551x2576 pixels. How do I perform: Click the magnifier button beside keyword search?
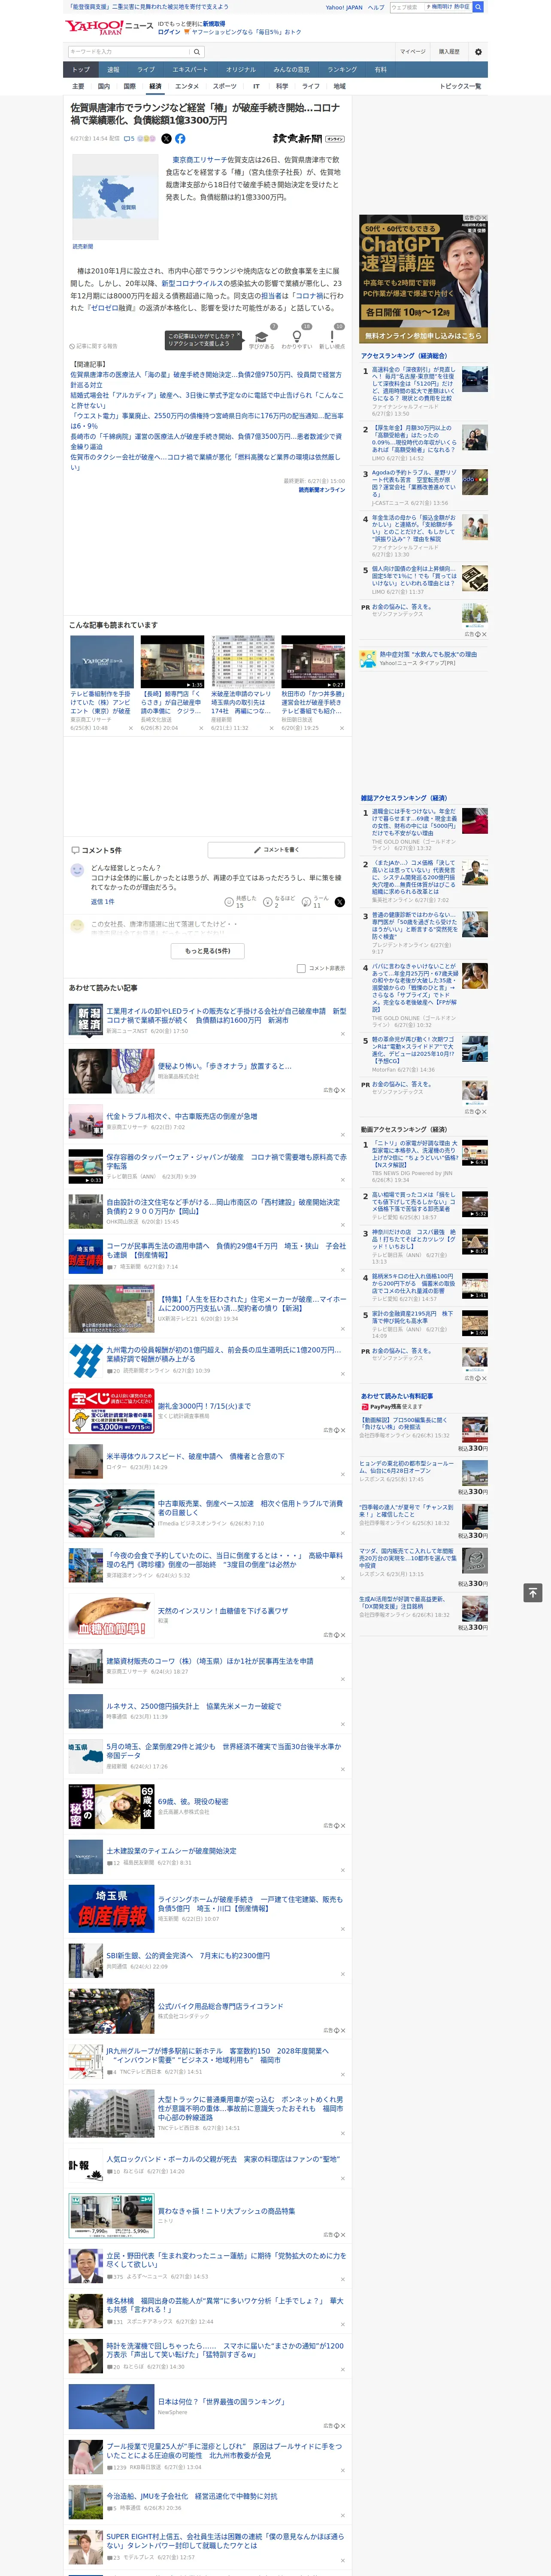click(x=197, y=52)
